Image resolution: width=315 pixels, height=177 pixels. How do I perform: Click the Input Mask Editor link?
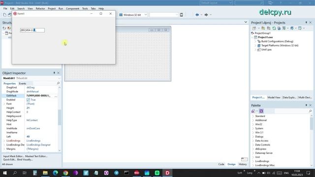pyautogui.click(x=14, y=156)
